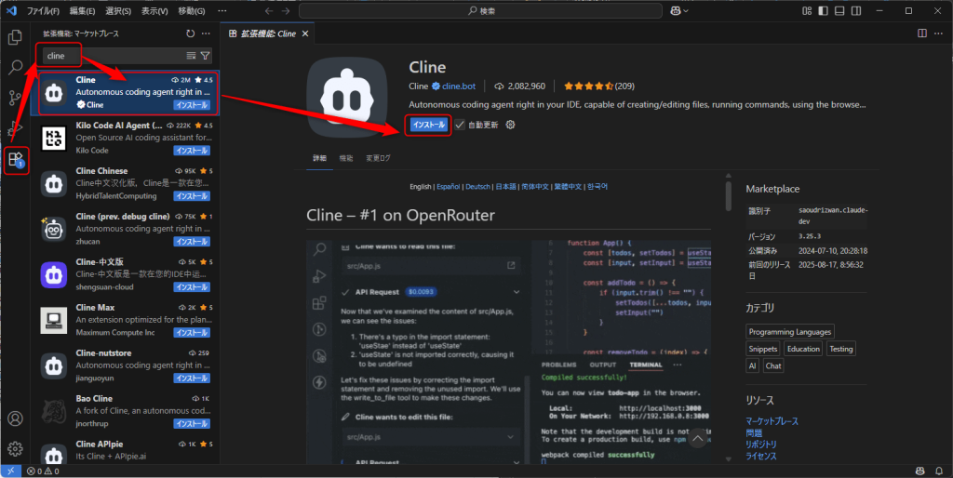The image size is (953, 478).
Task: Open the Cline extension settings gear
Action: point(510,125)
